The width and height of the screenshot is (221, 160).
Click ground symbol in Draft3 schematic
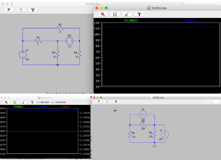(57, 65)
